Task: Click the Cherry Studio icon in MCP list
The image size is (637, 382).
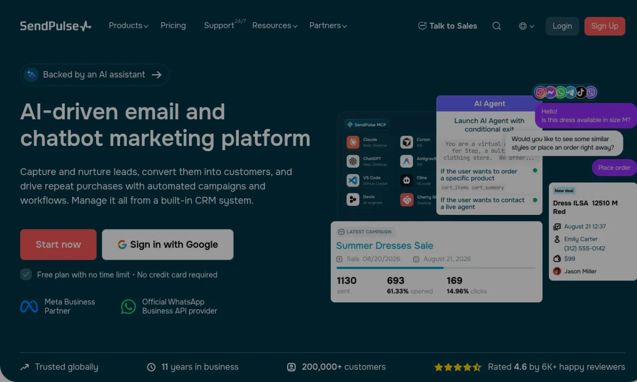Action: [407, 199]
